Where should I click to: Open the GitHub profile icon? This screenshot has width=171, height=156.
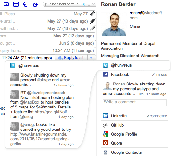click(105, 125)
